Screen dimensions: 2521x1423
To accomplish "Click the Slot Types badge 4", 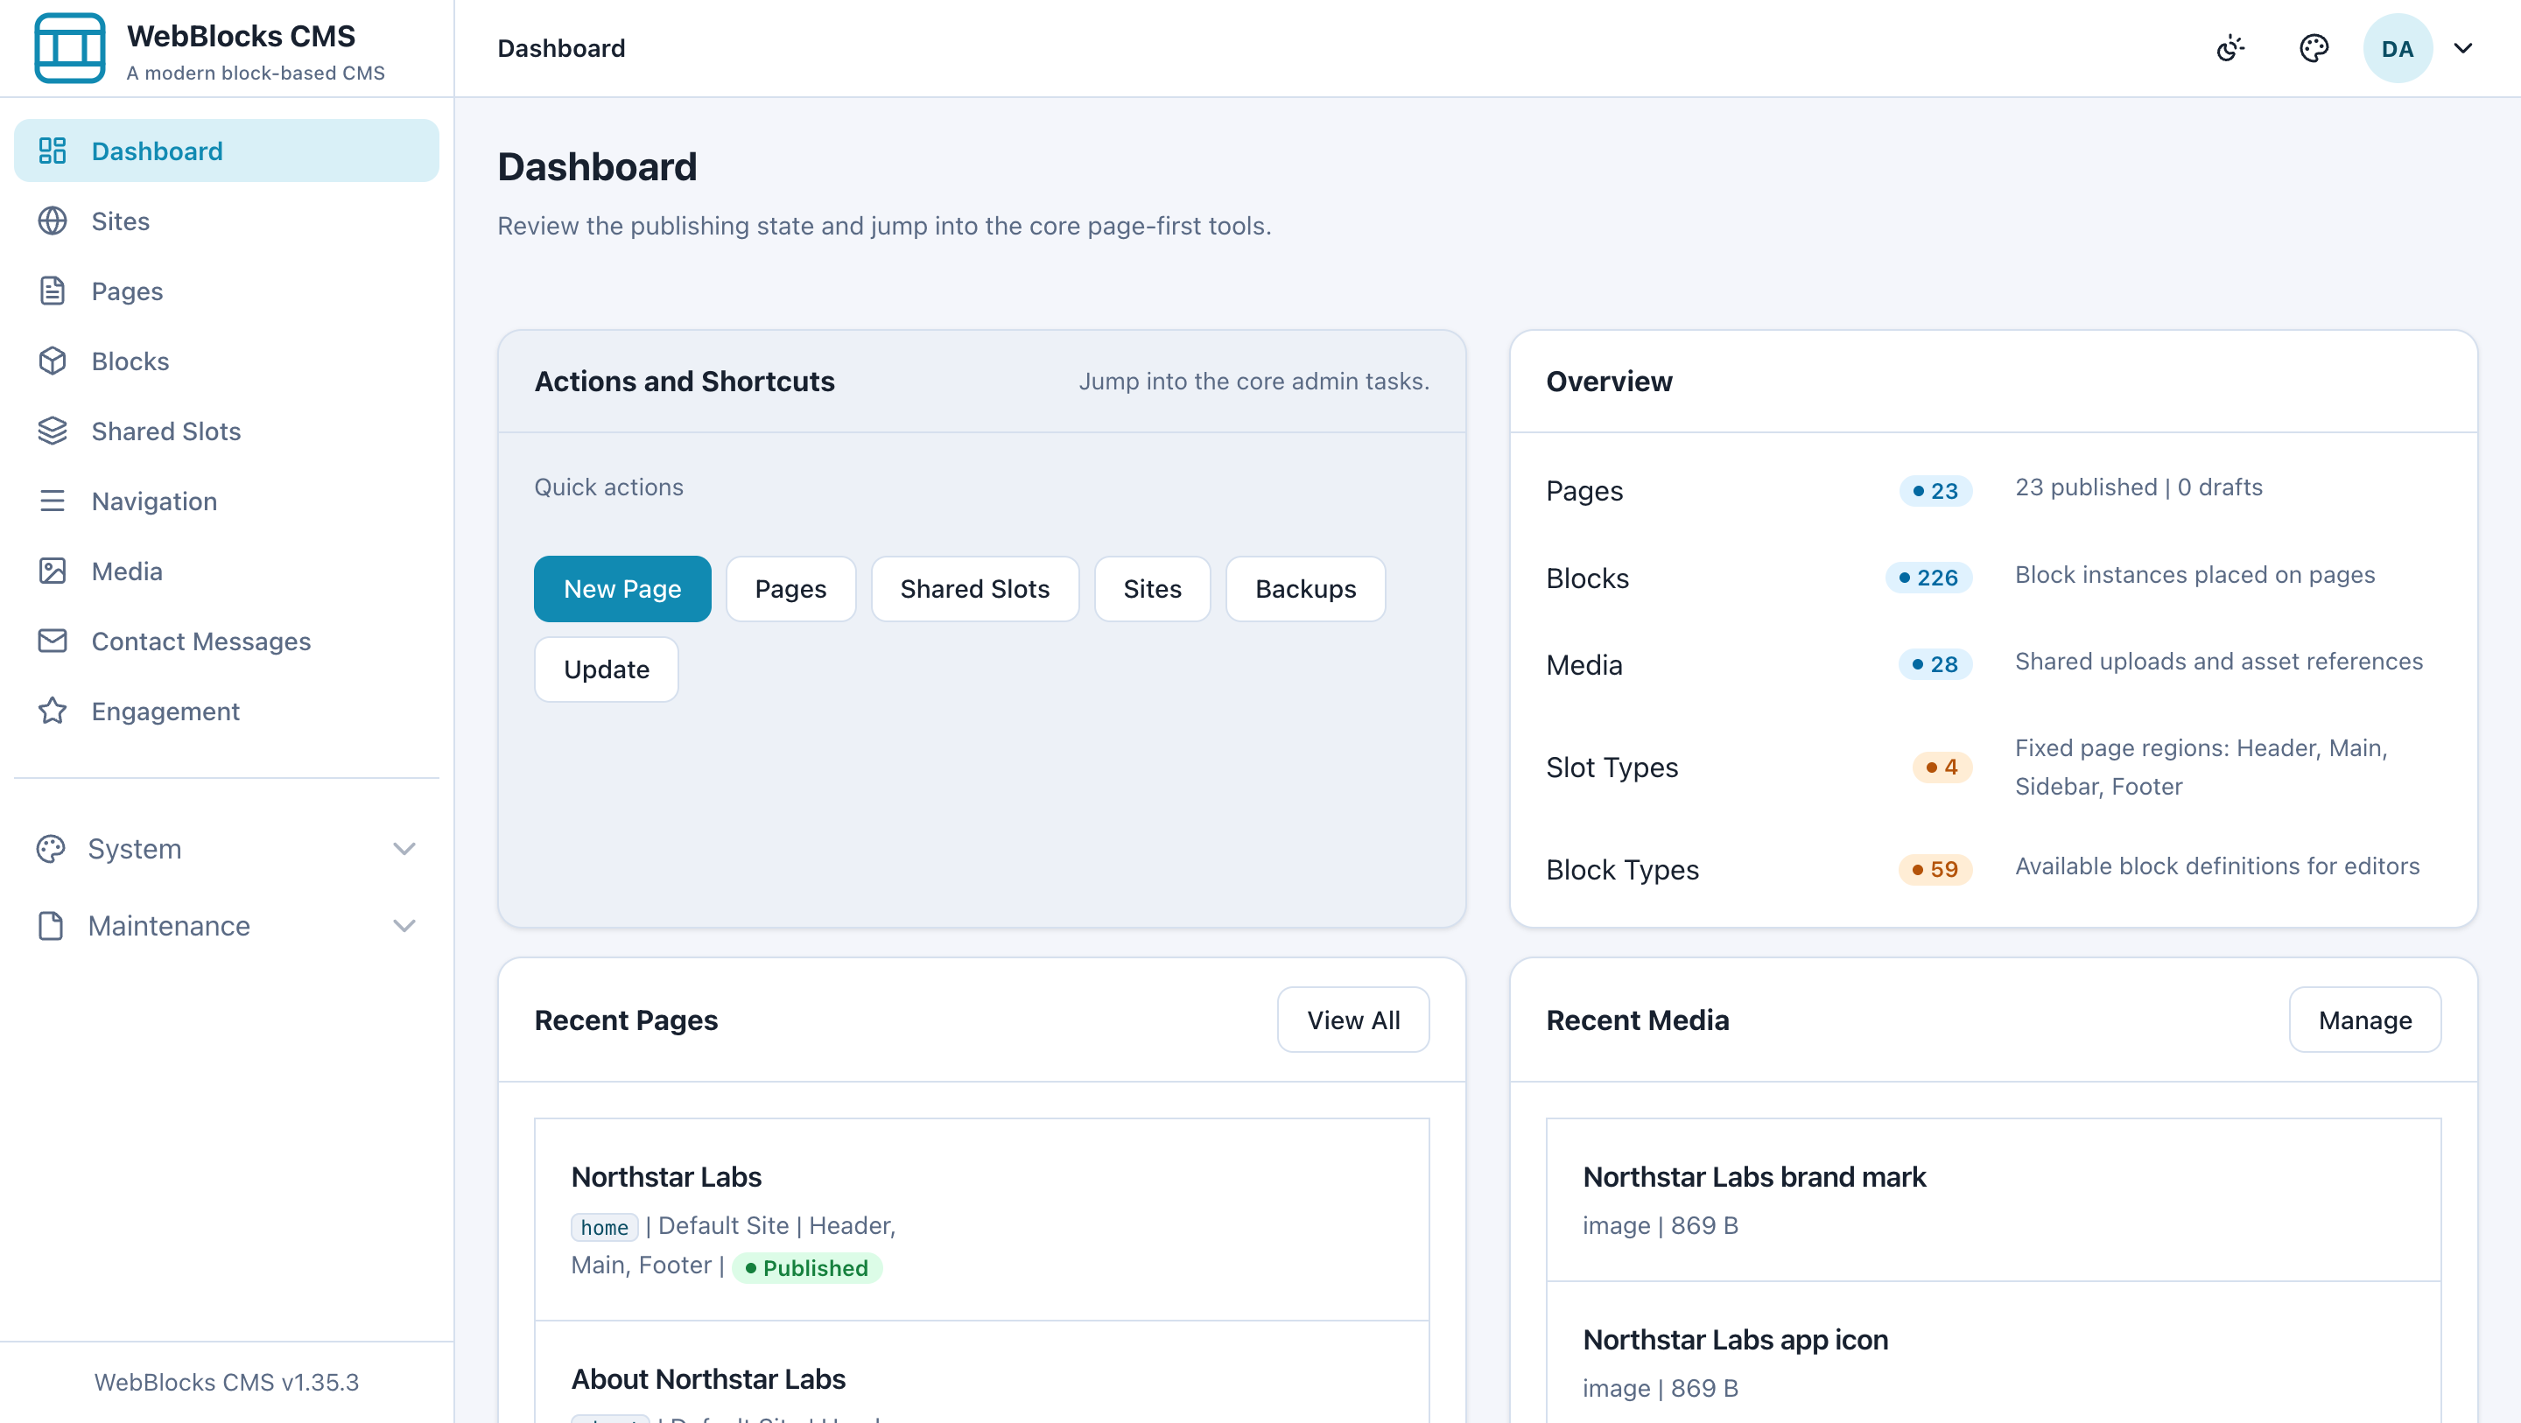I will coord(1942,767).
